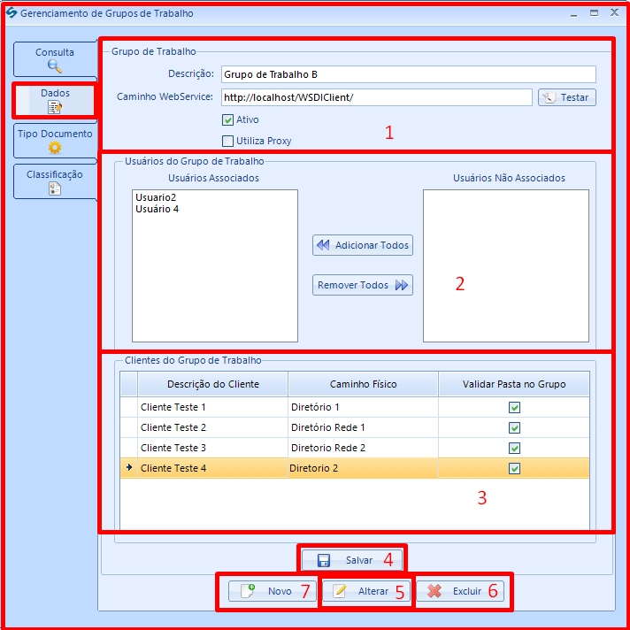Click the Descrição text field

click(407, 74)
